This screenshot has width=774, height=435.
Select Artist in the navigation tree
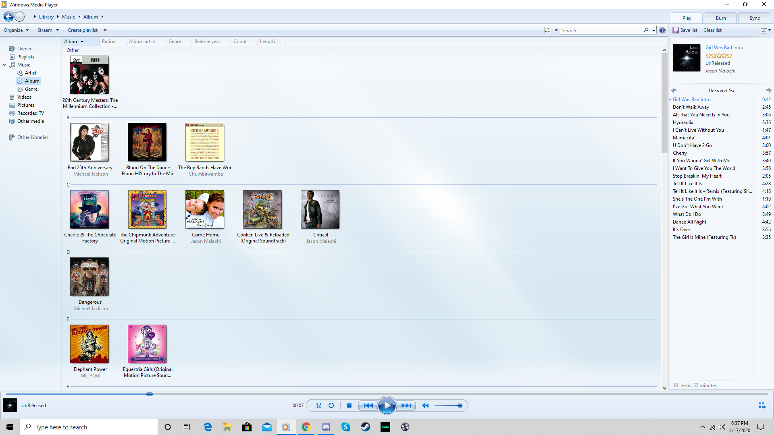click(x=30, y=73)
